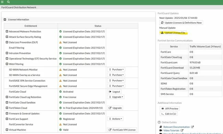Open Relevant Documentation link
Viewport: 223px width, 134px height.
176,127
